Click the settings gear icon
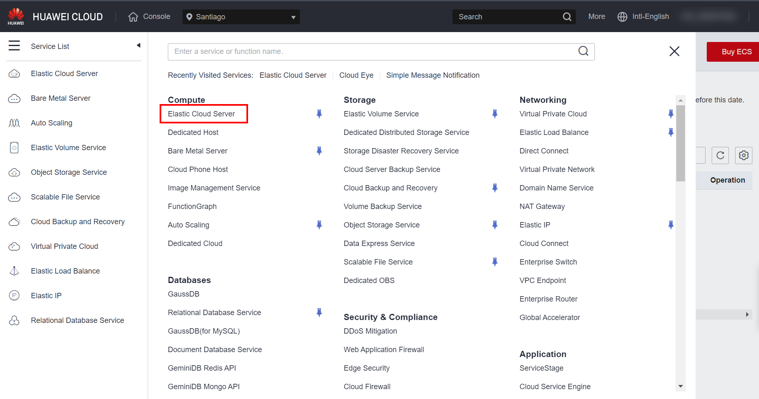 point(743,155)
